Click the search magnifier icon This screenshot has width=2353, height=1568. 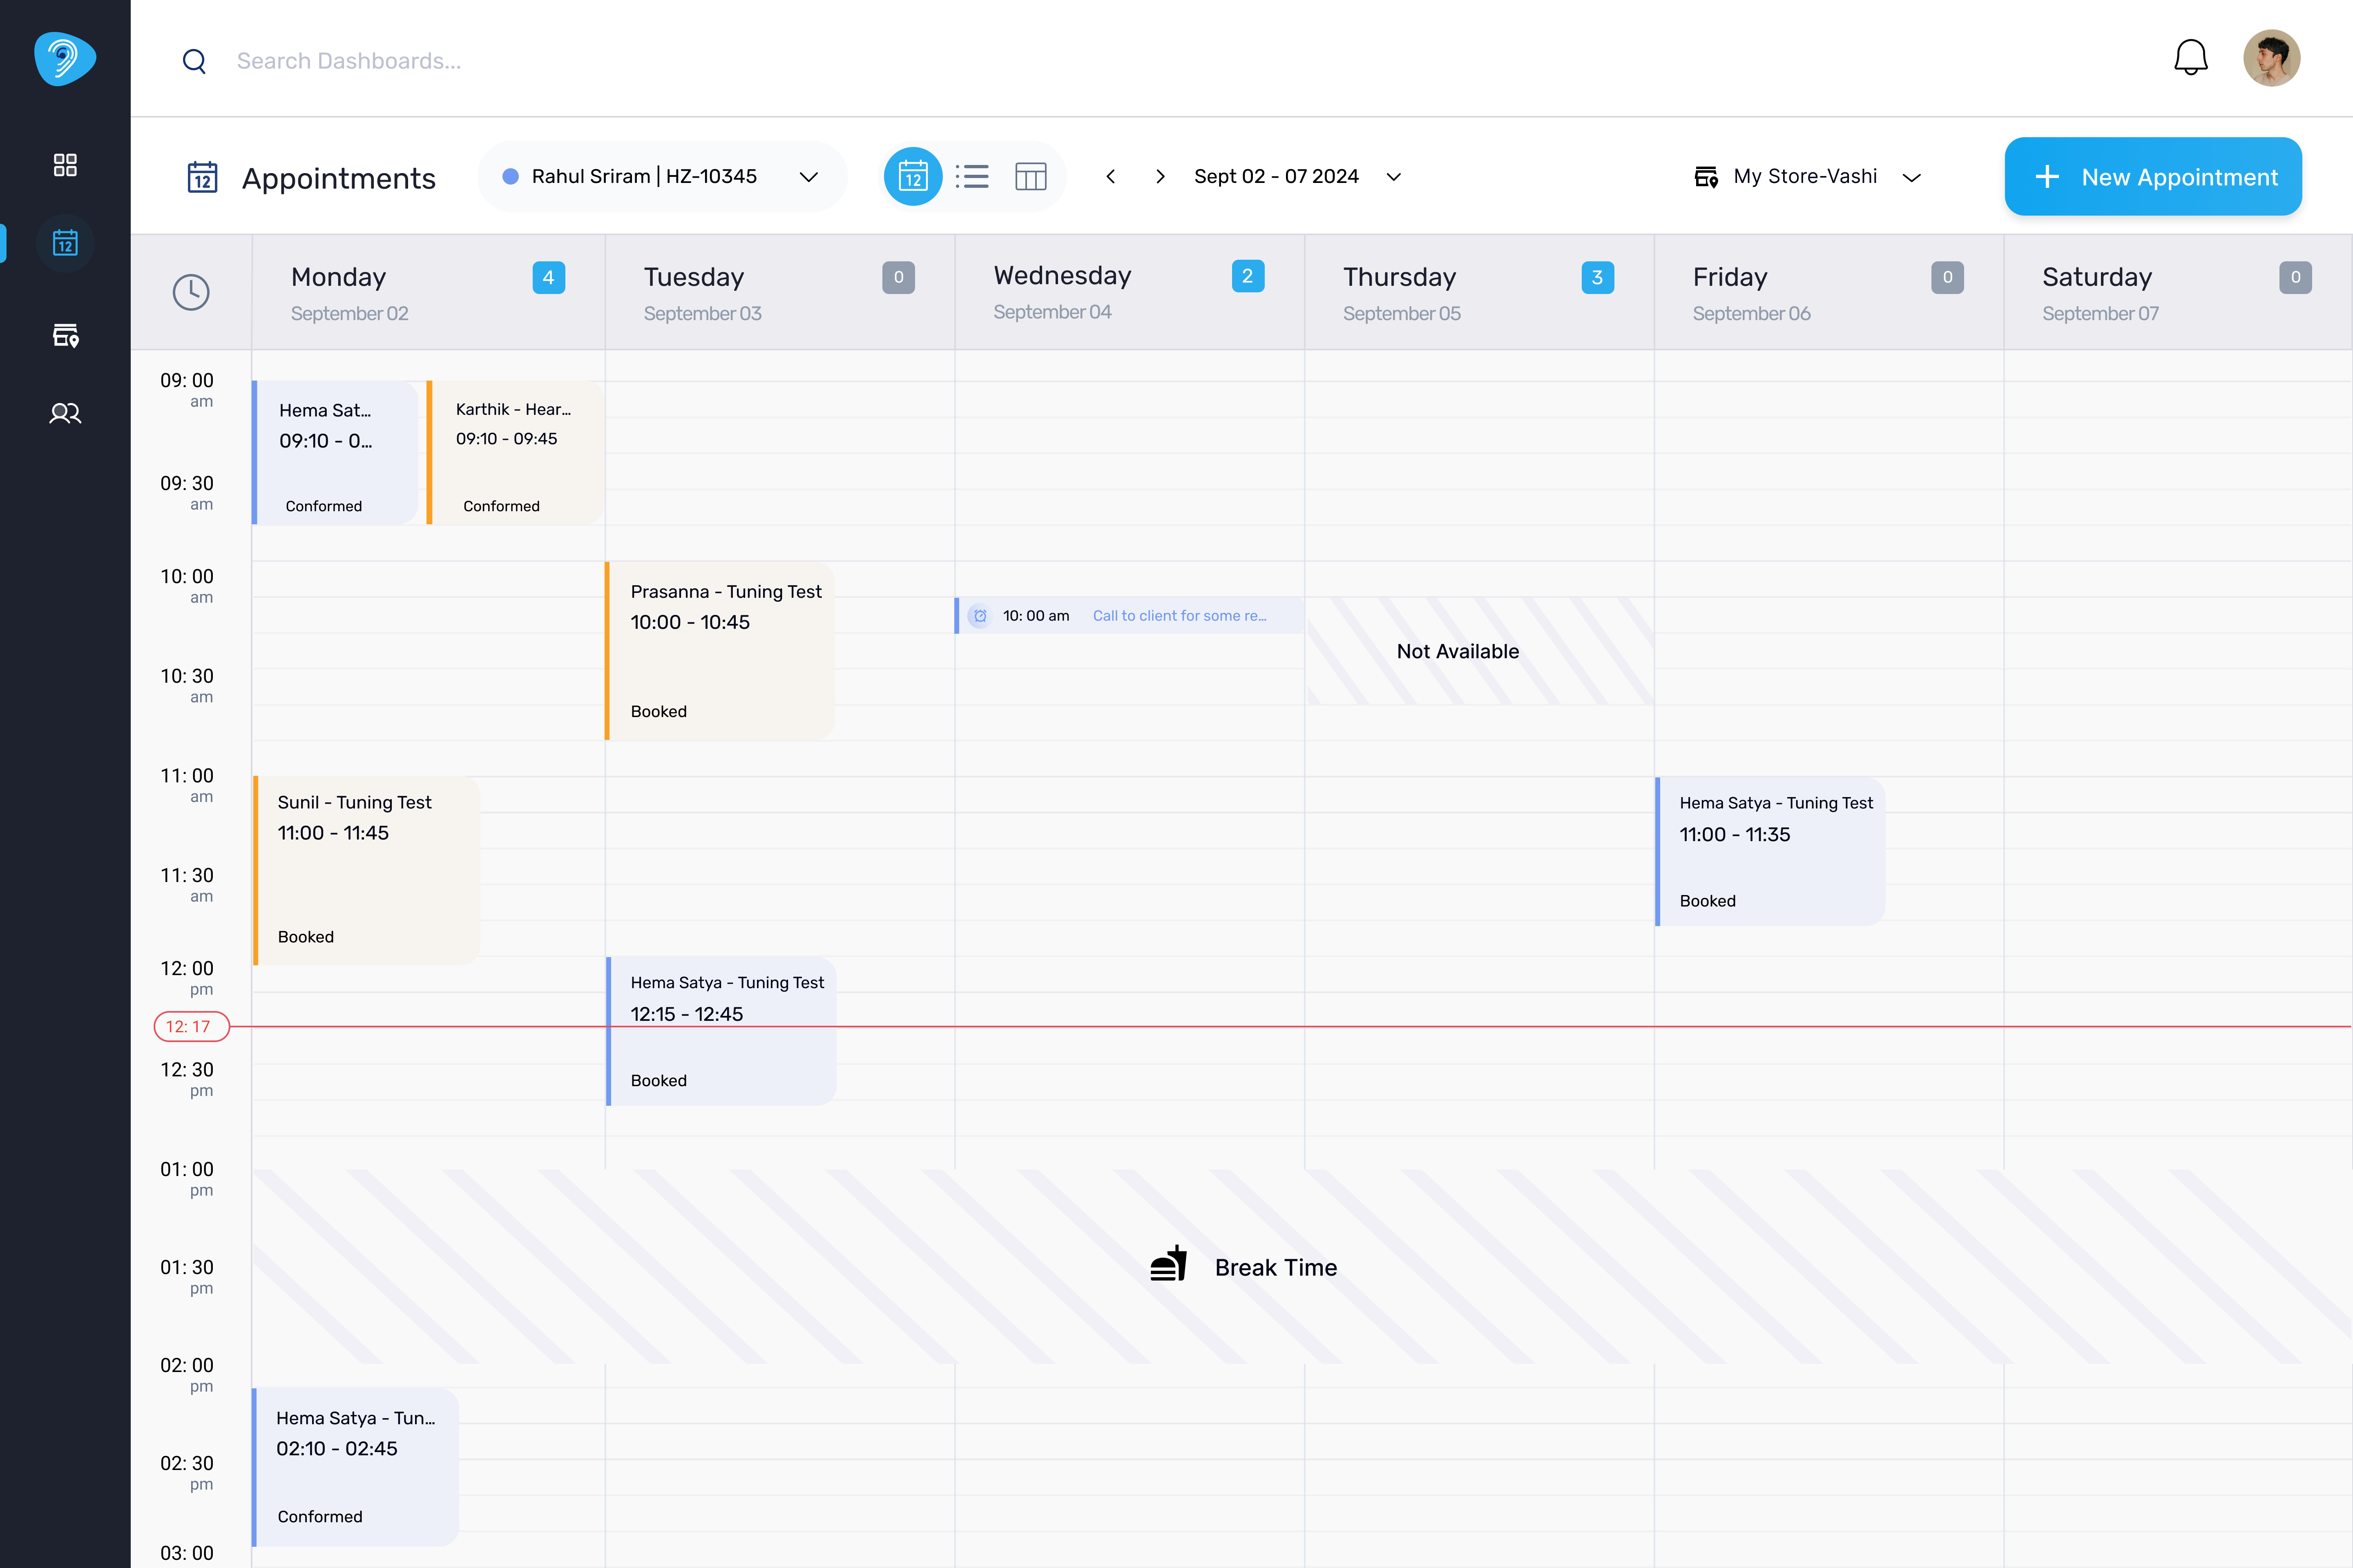coord(194,61)
